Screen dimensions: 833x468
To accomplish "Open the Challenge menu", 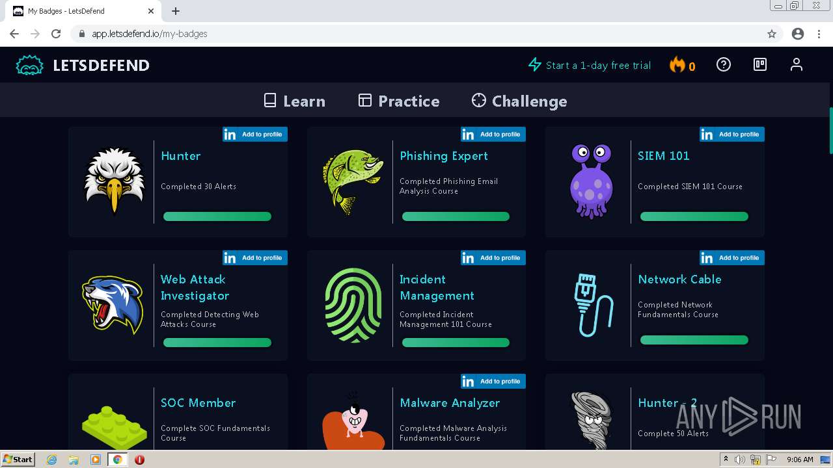I will click(x=519, y=101).
